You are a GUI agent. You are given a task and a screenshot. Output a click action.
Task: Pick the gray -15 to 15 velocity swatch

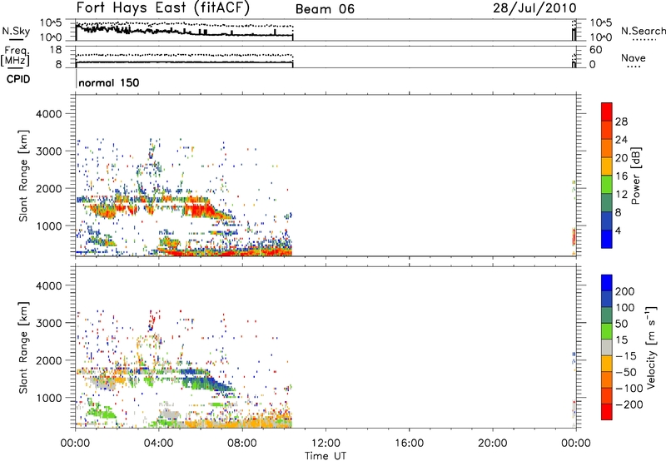[607, 347]
